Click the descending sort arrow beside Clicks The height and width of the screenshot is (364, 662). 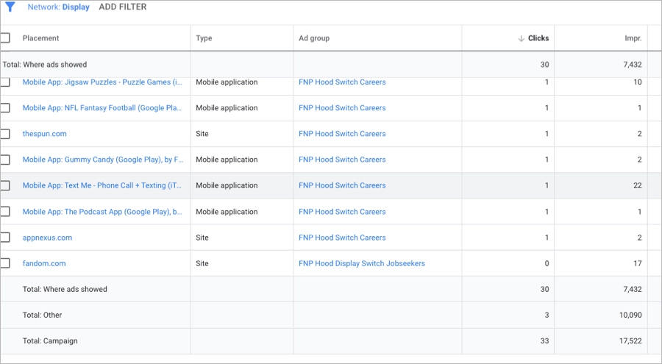tap(521, 38)
